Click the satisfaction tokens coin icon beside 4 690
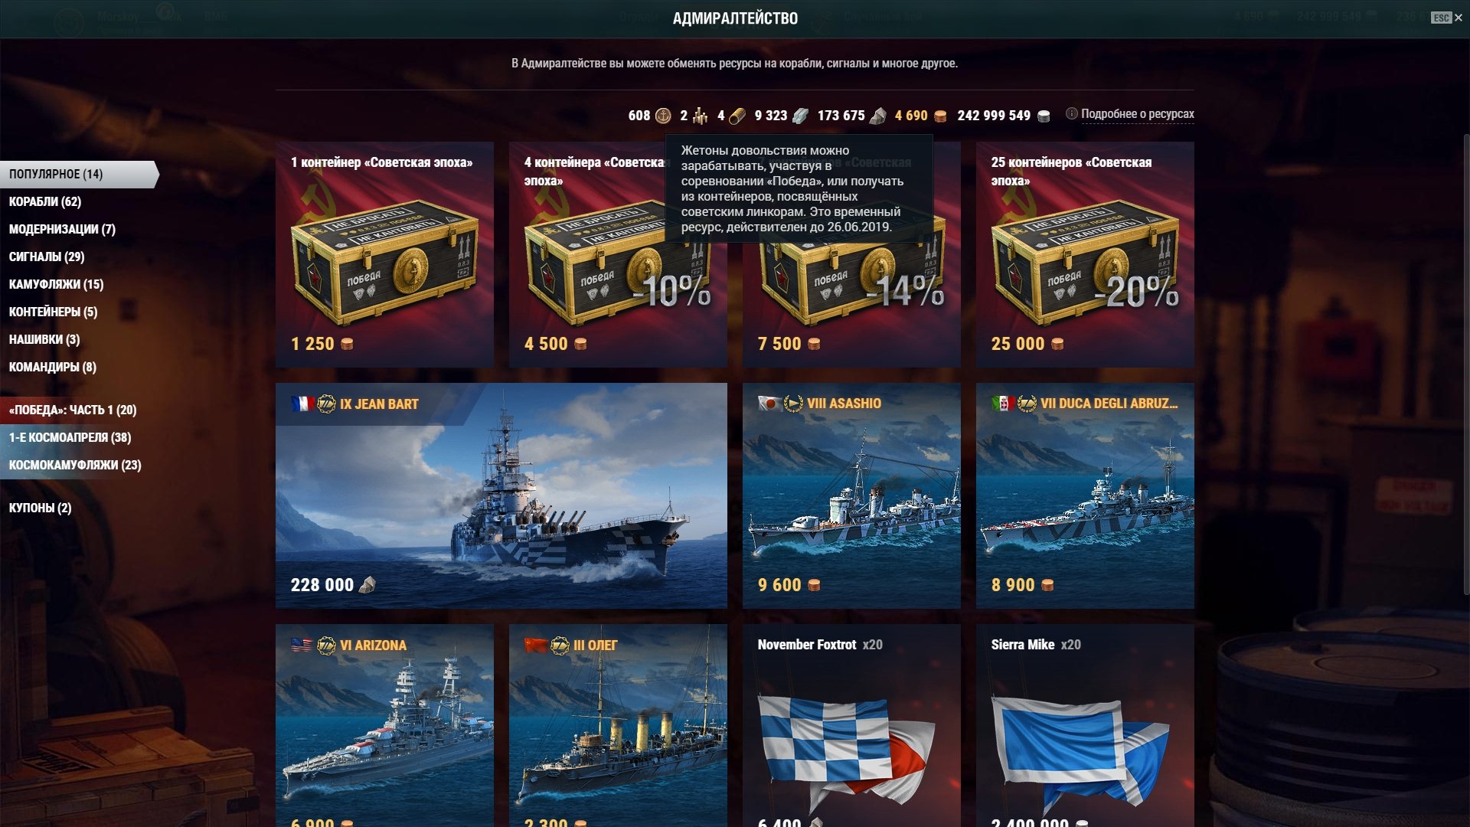This screenshot has width=1470, height=827. tap(940, 116)
